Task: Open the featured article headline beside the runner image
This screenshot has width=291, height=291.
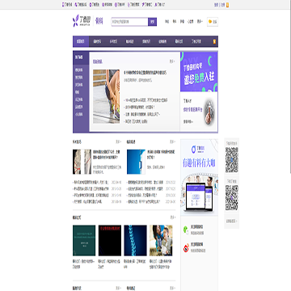Action: point(145,73)
